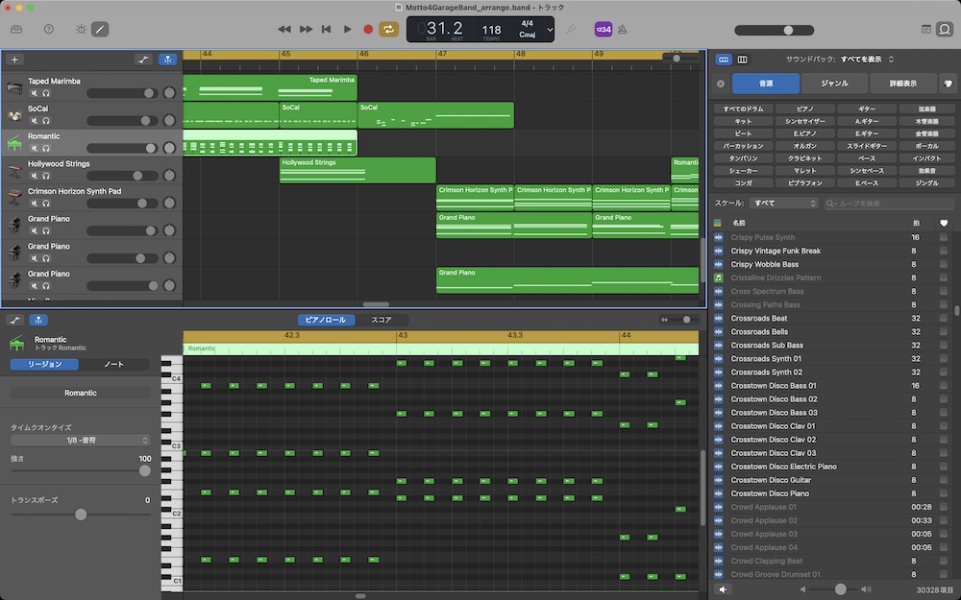Select the tuning fork icon
The height and width of the screenshot is (600, 961).
571,30
